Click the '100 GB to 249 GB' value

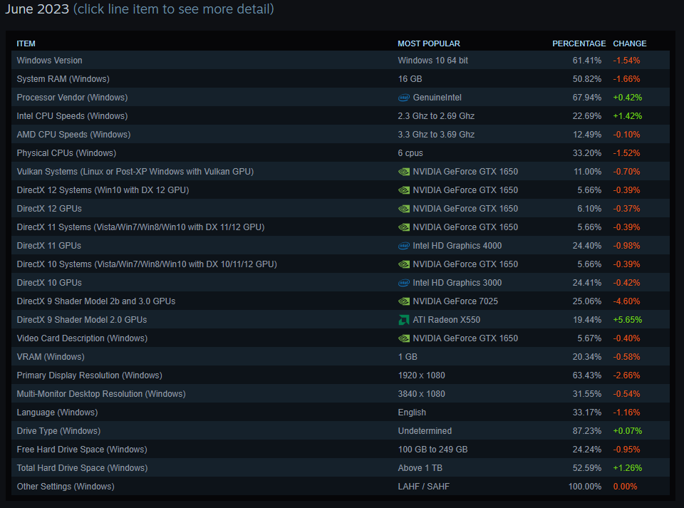click(x=432, y=450)
